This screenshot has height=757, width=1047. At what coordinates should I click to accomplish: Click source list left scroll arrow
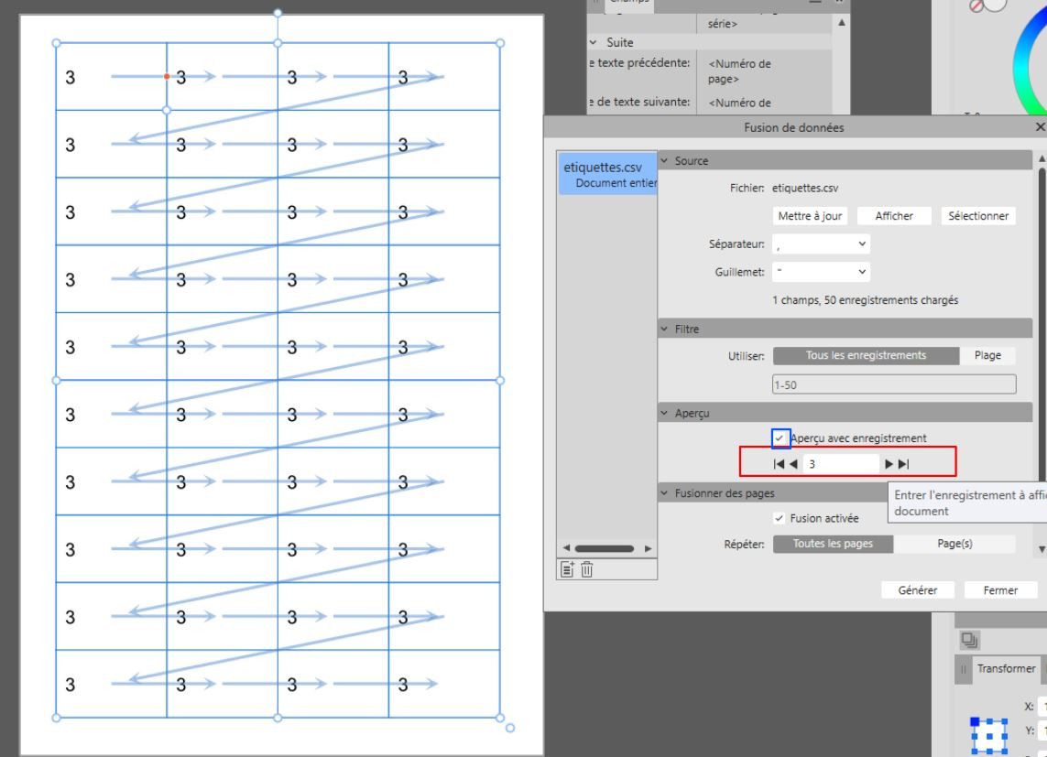(566, 548)
